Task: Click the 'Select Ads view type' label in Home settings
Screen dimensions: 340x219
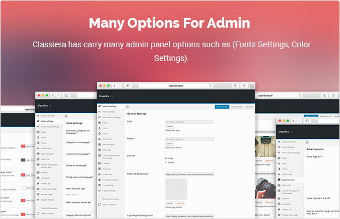Action: click(75, 188)
